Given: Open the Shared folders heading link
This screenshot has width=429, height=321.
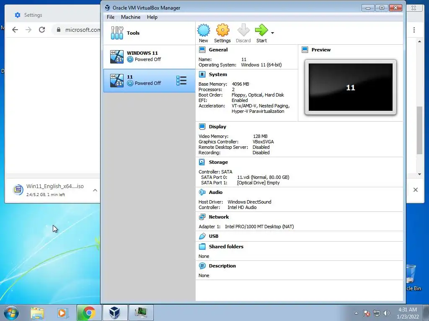Looking at the screenshot, I should (x=226, y=247).
